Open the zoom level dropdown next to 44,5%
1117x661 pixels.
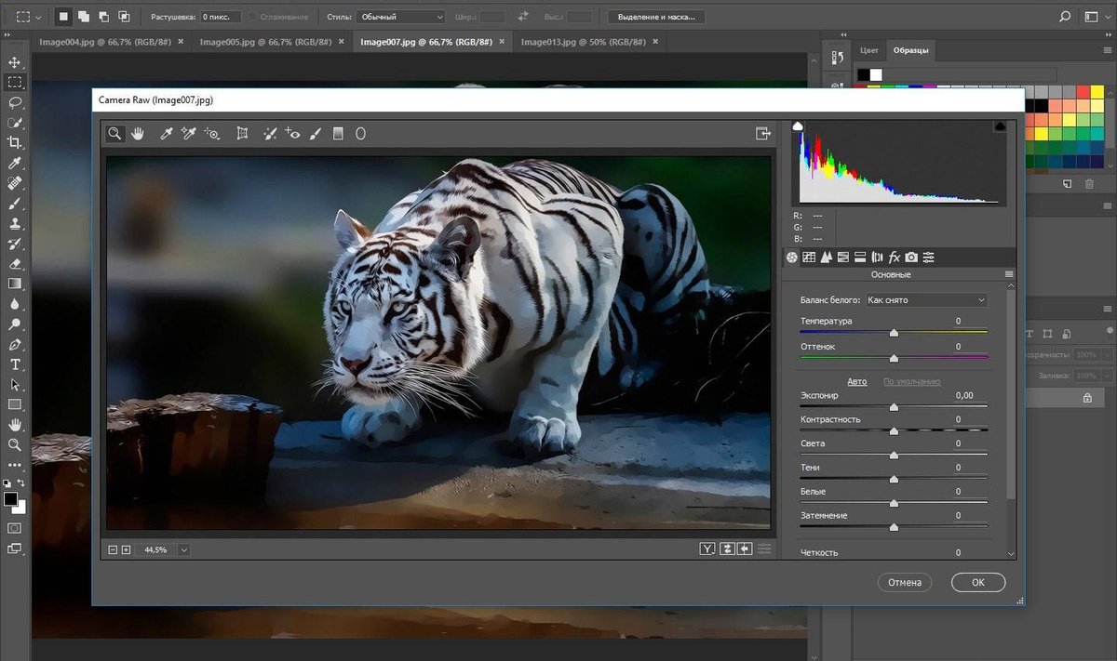[x=183, y=550]
